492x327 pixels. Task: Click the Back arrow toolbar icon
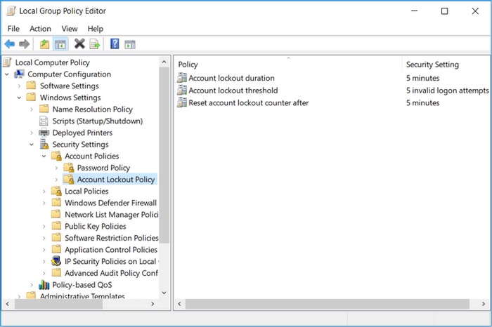pos(9,44)
